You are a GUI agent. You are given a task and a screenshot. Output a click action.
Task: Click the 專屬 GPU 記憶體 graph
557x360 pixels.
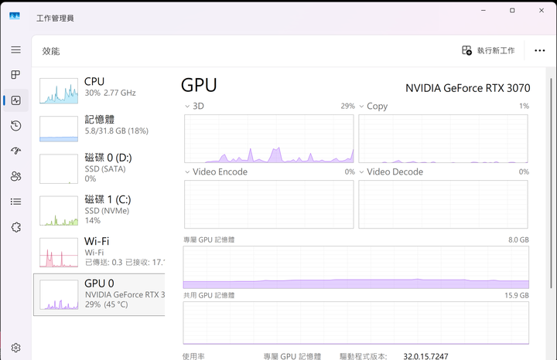point(356,267)
